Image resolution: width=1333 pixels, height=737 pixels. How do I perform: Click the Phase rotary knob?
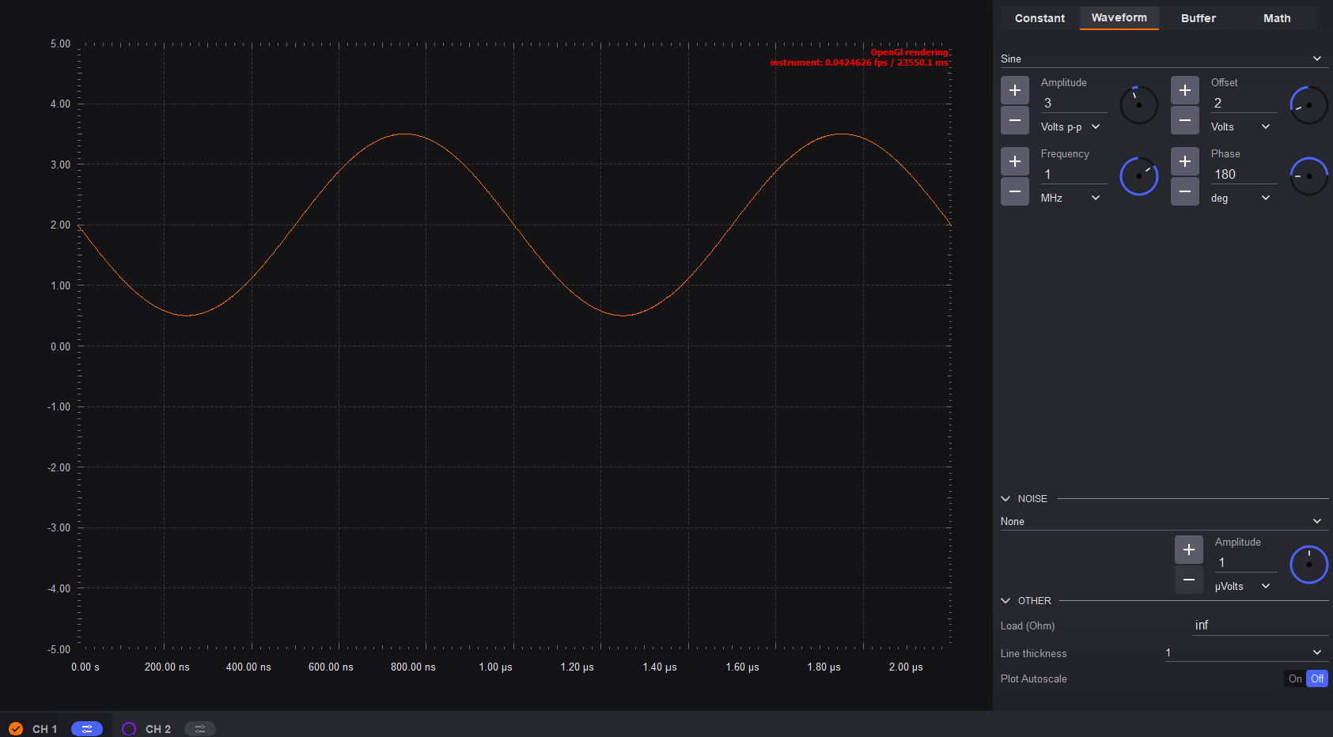tap(1309, 176)
